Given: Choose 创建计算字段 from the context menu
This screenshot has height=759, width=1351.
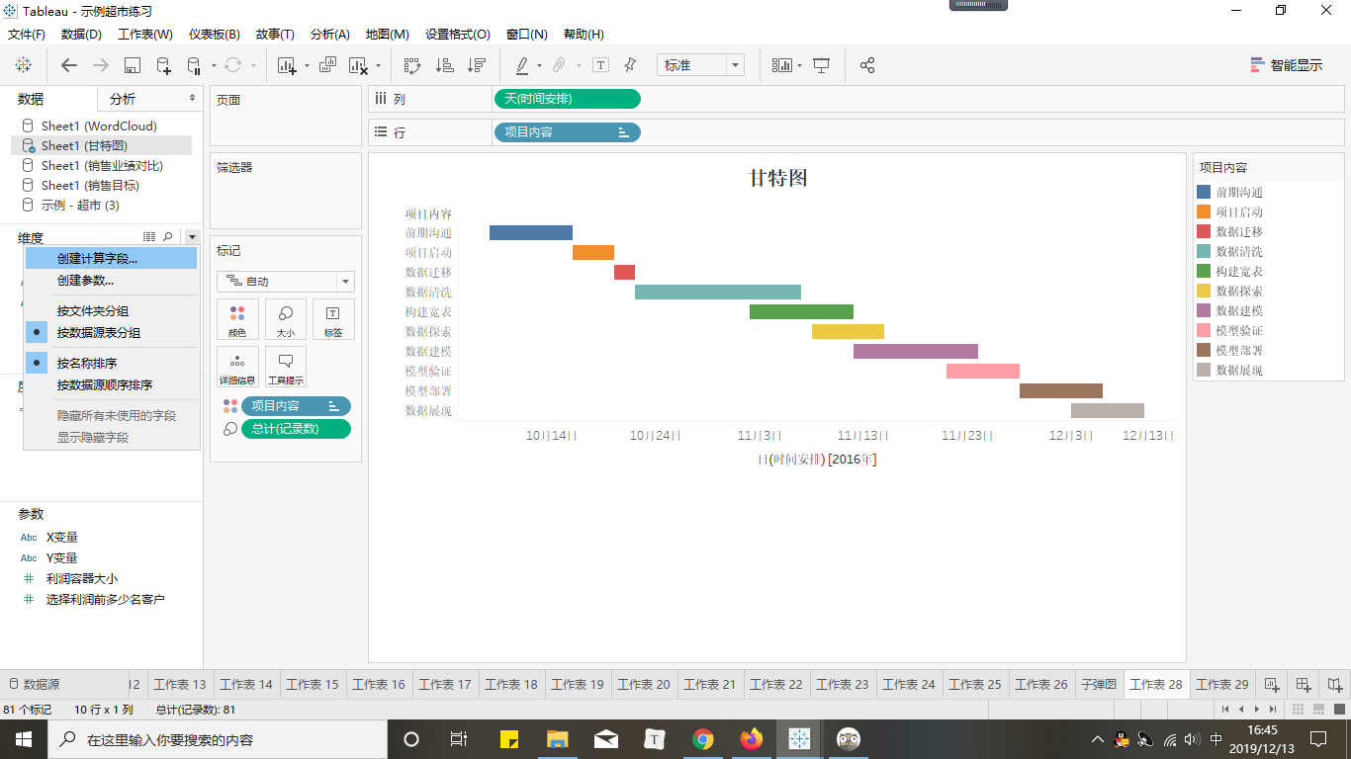Looking at the screenshot, I should coord(111,258).
